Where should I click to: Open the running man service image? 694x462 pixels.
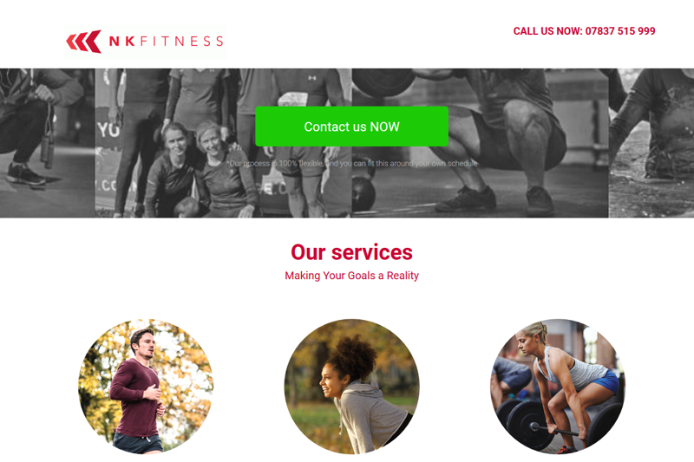click(x=146, y=387)
